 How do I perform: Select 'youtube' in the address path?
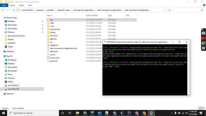click(x=50, y=10)
